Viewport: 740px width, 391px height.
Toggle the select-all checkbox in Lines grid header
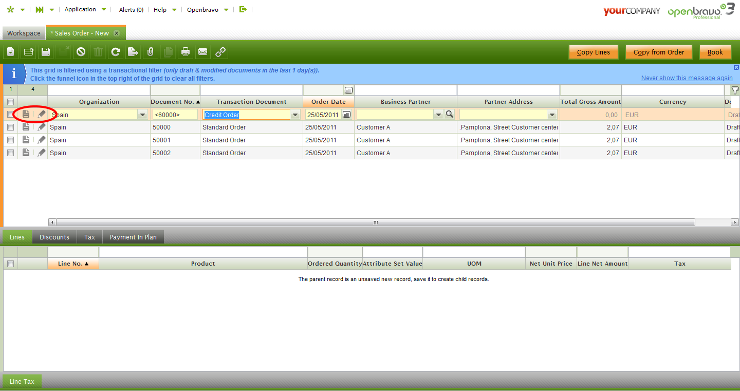tap(10, 264)
